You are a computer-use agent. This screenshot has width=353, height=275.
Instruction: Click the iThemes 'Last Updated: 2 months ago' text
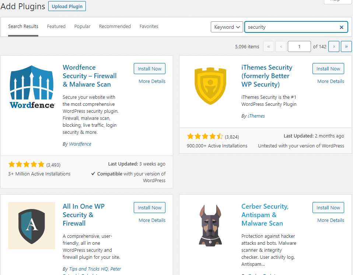point(314,136)
